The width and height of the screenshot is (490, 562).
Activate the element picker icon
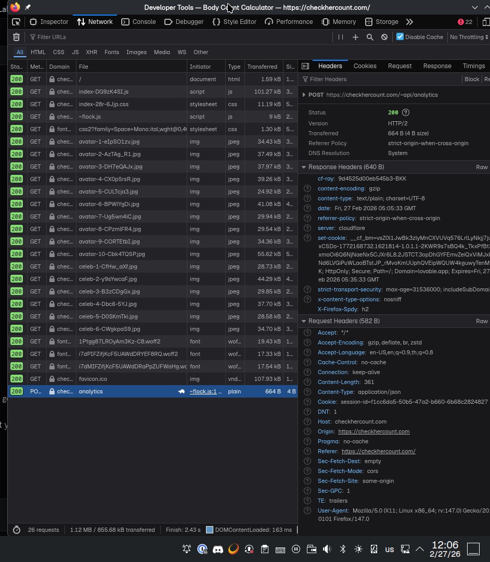(16, 22)
